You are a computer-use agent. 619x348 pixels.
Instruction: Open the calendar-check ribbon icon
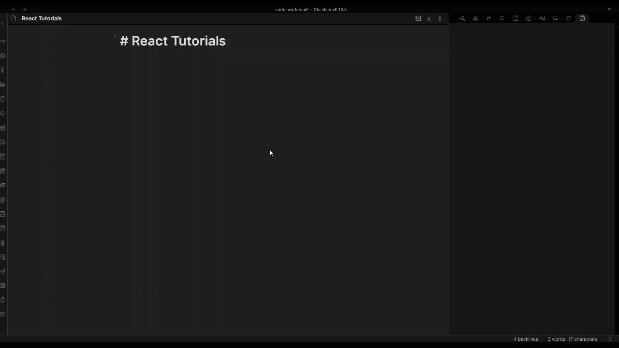tap(2, 157)
